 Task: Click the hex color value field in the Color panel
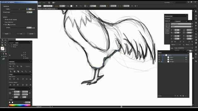tap(28, 102)
